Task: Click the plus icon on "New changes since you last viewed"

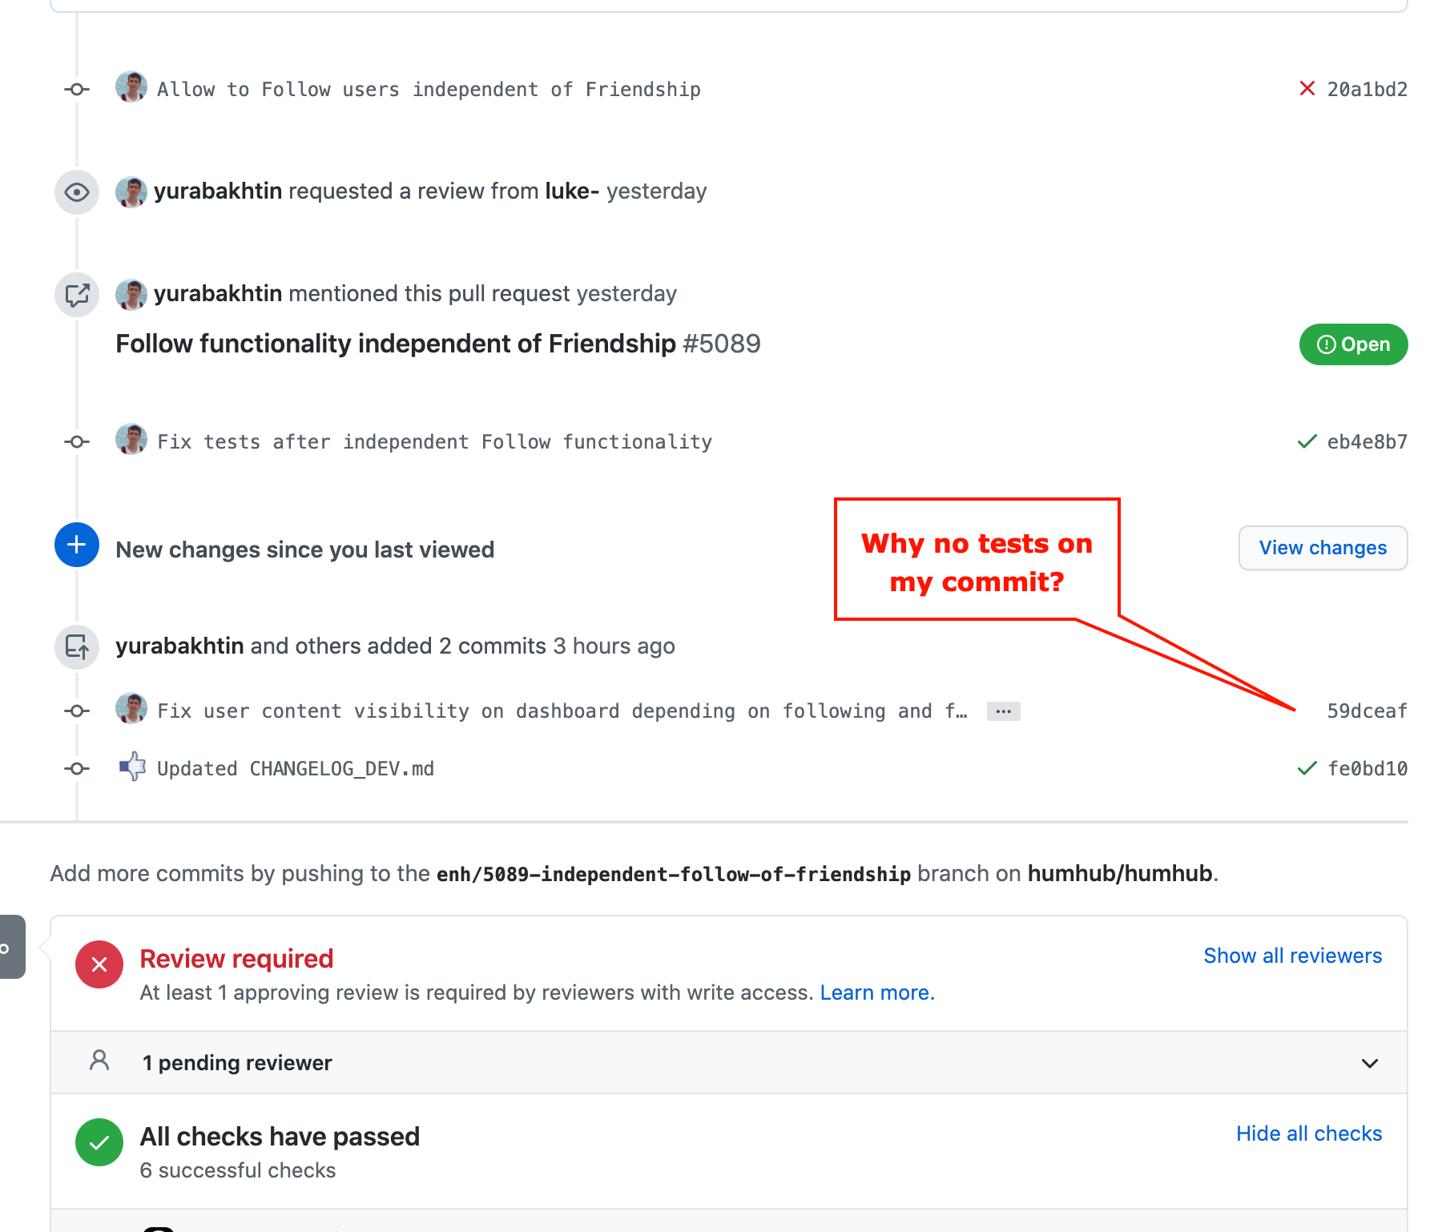Action: [x=76, y=545]
